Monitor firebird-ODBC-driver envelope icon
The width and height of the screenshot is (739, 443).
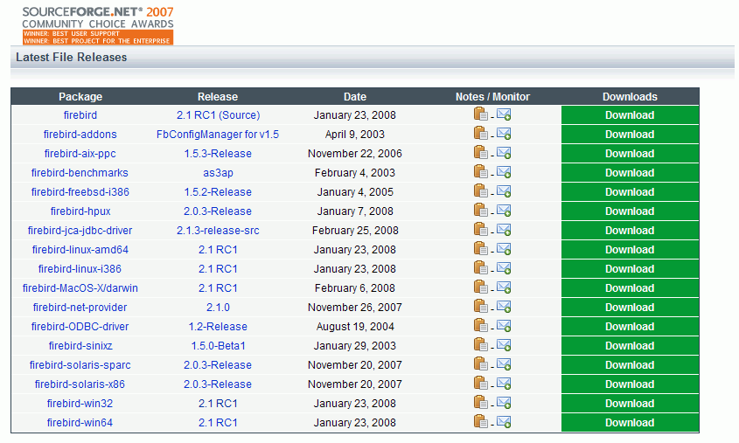(504, 326)
